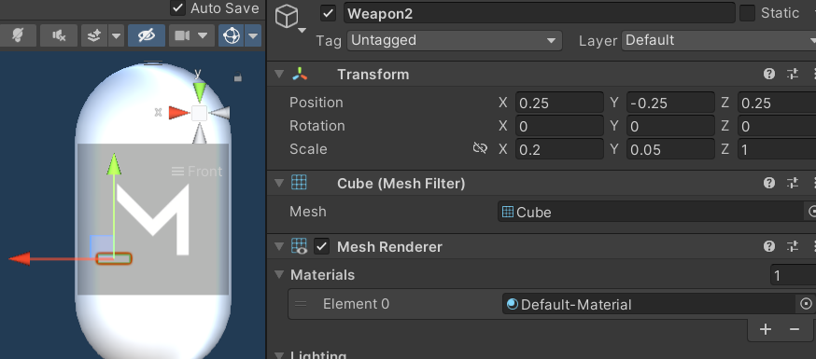This screenshot has height=359, width=816.
Task: Click the Transform component axes icon
Action: [x=300, y=75]
